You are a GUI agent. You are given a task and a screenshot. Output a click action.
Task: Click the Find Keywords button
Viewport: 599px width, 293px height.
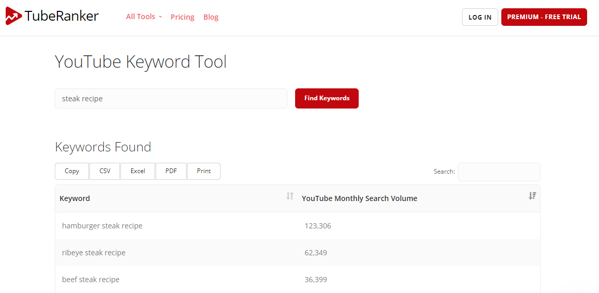(x=327, y=98)
